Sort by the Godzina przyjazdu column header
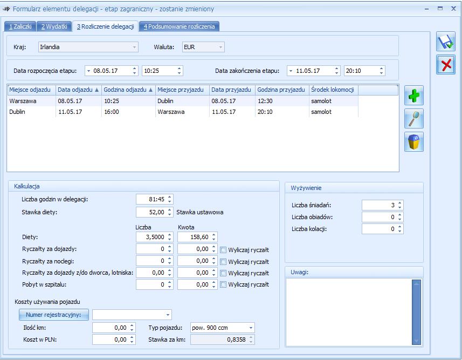 pos(282,90)
